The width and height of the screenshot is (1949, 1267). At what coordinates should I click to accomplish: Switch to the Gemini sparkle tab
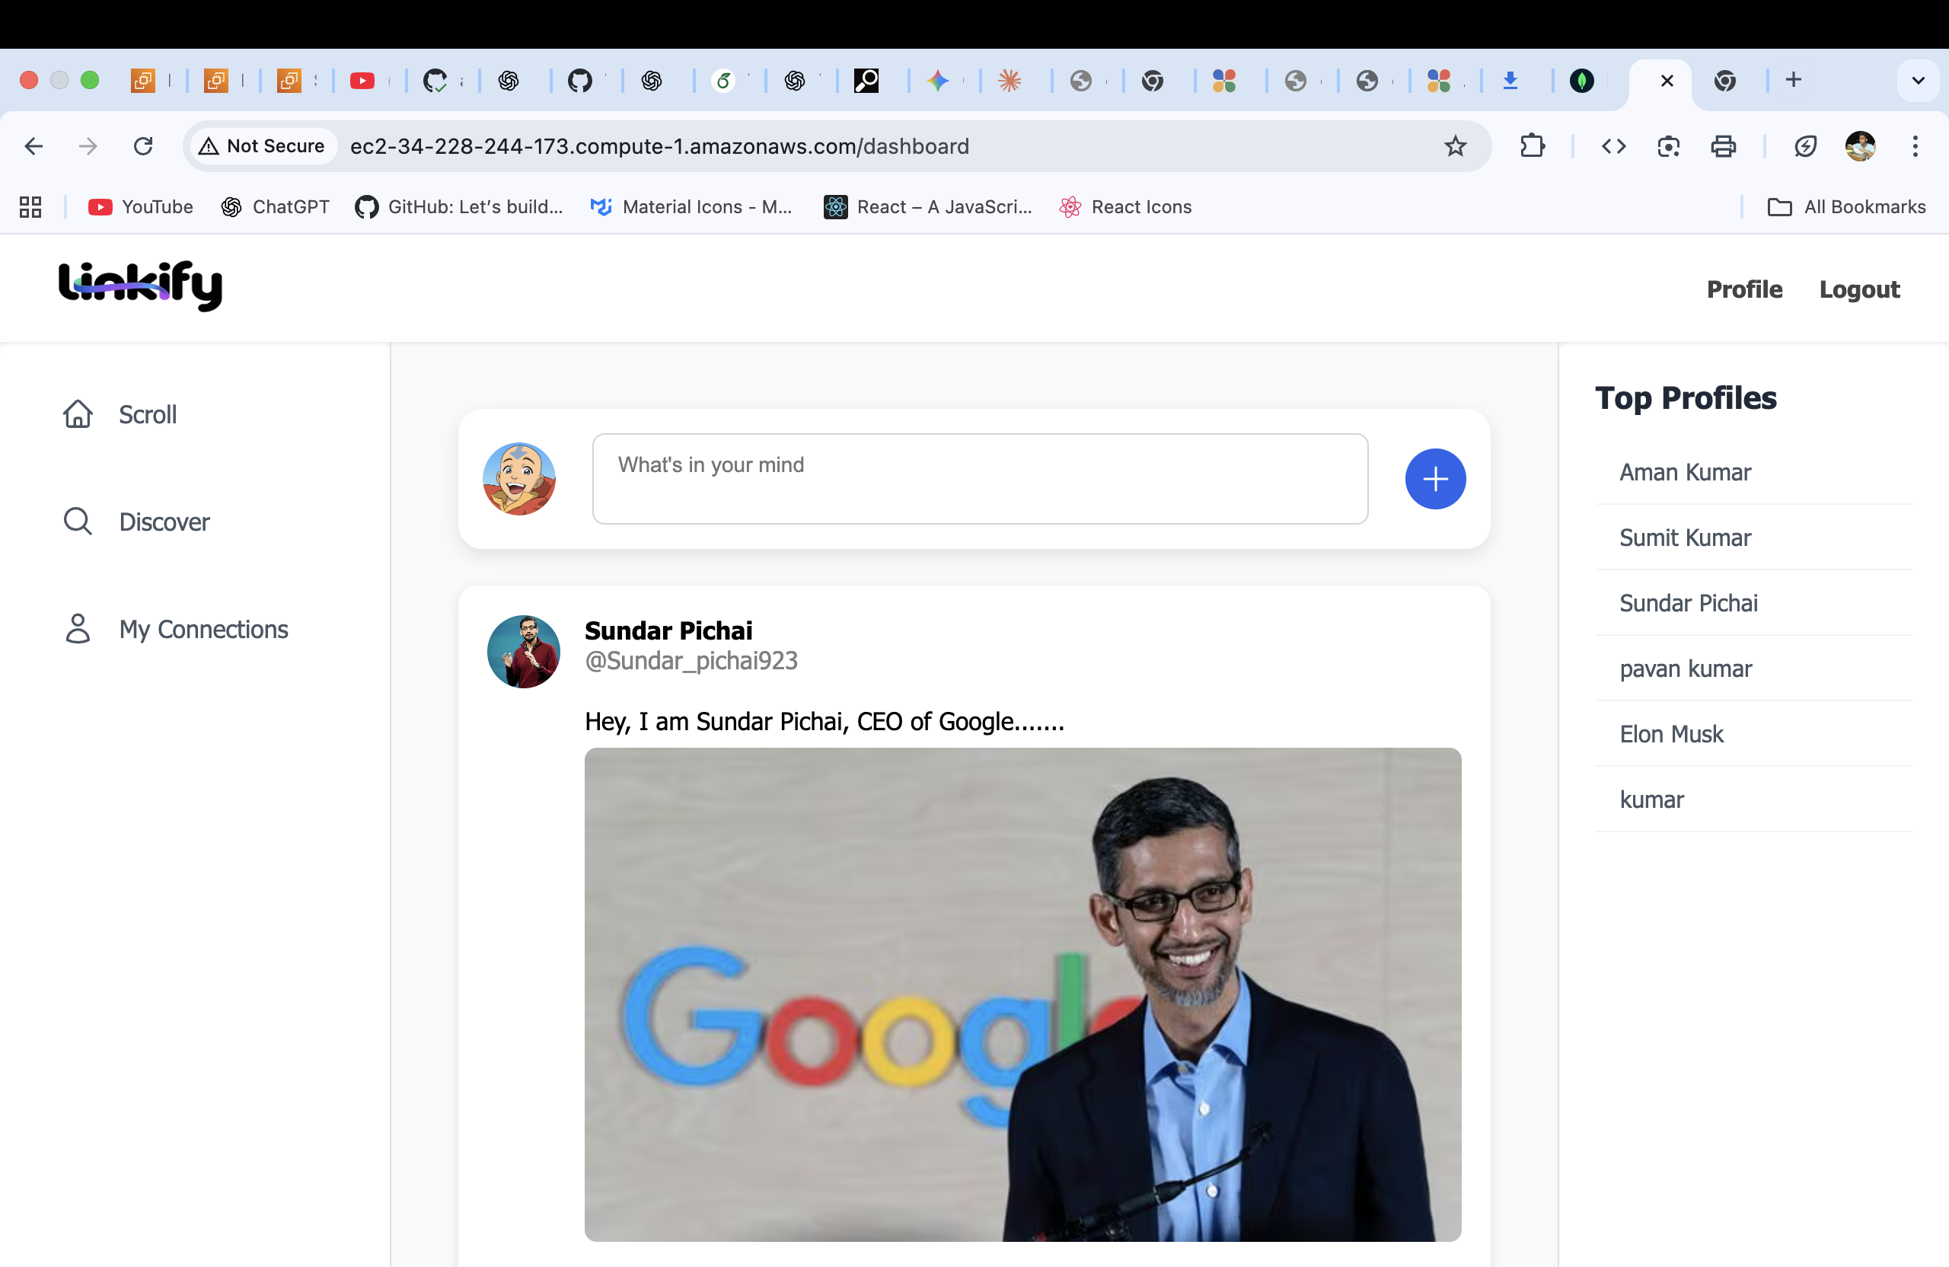938,80
